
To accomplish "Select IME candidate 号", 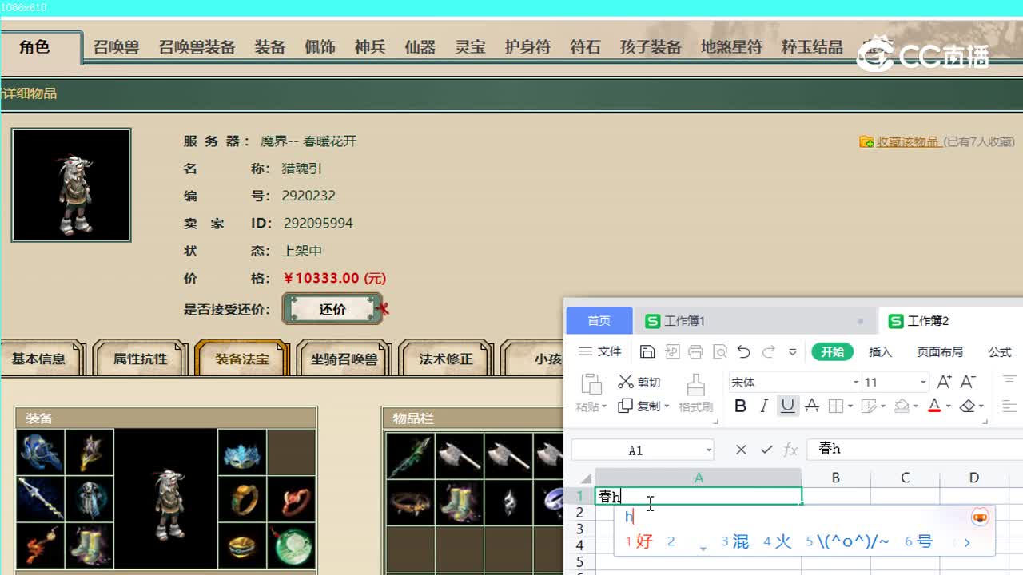I will (919, 541).
